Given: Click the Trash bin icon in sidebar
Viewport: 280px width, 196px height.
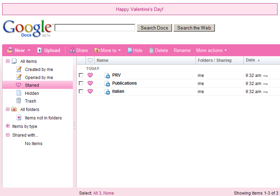Looking at the screenshot, I should (x=19, y=101).
